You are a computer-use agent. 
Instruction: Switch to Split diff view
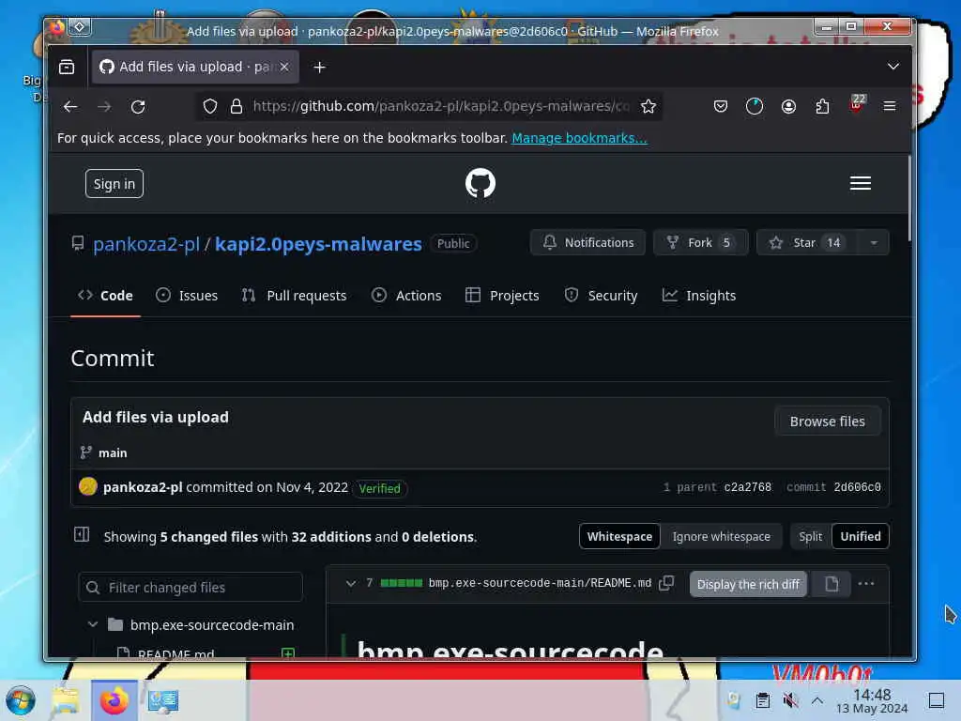pos(810,536)
